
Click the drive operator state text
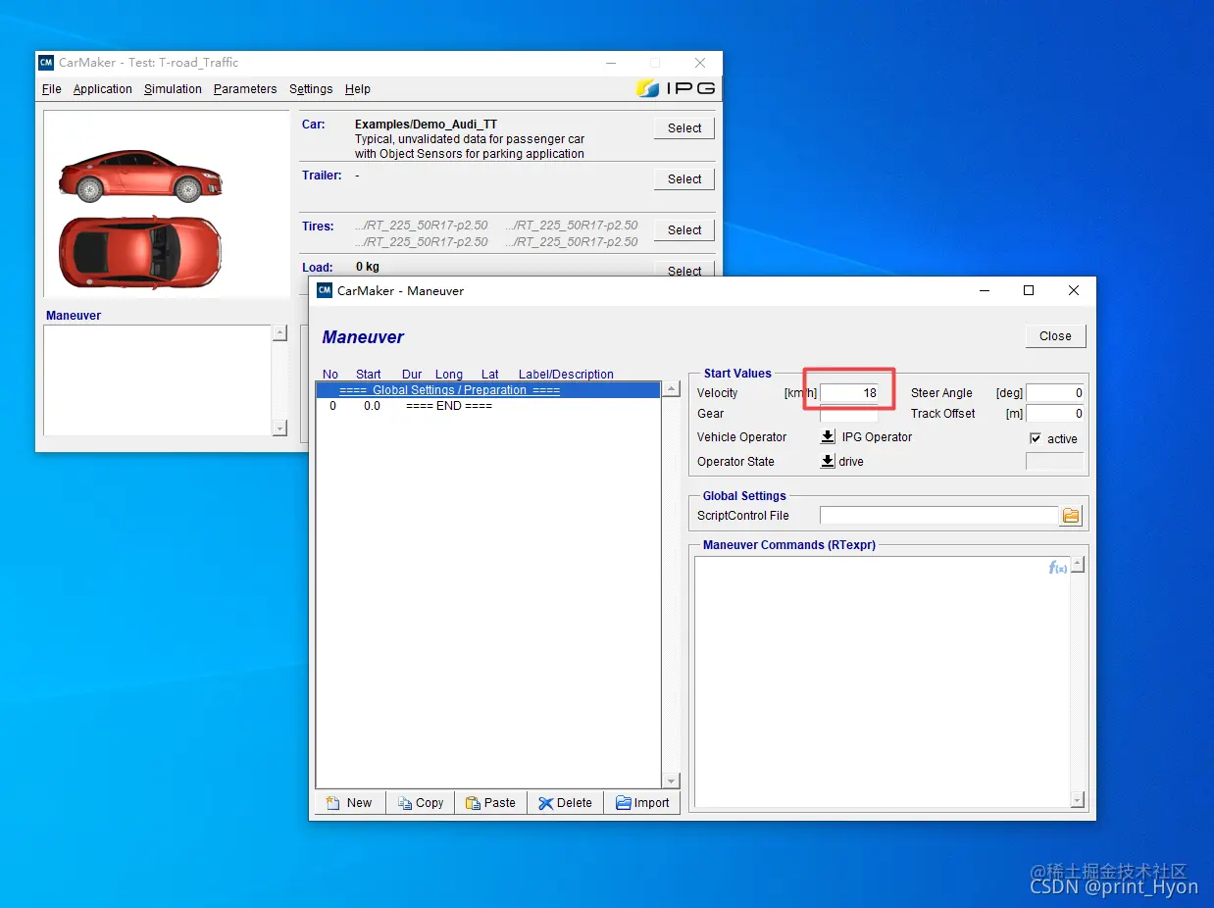pyautogui.click(x=851, y=462)
